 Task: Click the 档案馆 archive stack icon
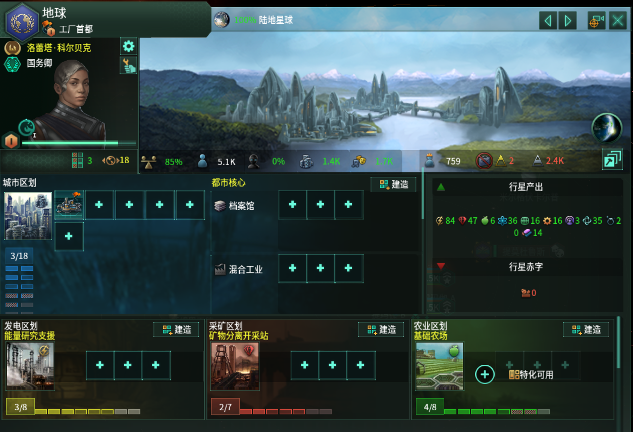tap(220, 206)
